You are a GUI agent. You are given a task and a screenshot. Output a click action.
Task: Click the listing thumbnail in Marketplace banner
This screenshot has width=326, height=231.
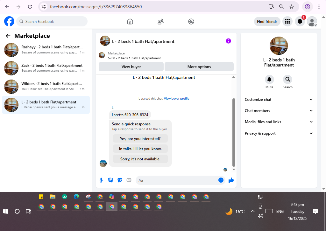pyautogui.click(x=102, y=55)
